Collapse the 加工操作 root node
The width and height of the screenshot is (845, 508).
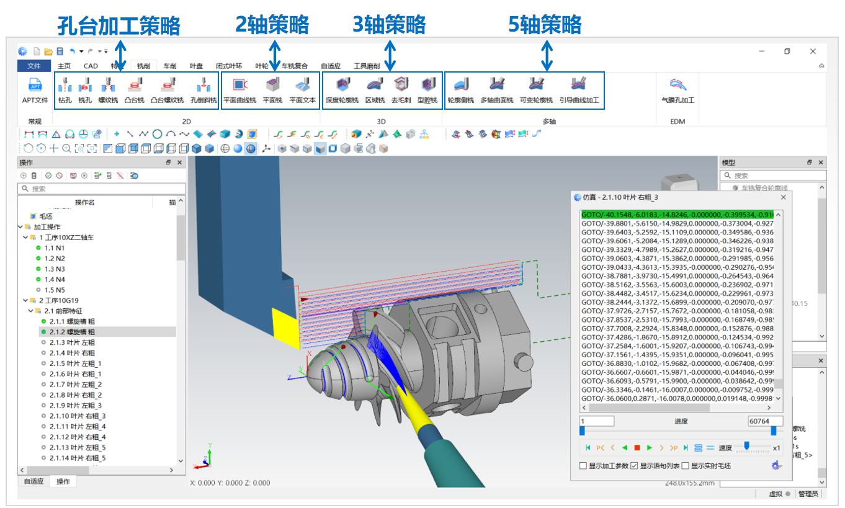[20, 227]
